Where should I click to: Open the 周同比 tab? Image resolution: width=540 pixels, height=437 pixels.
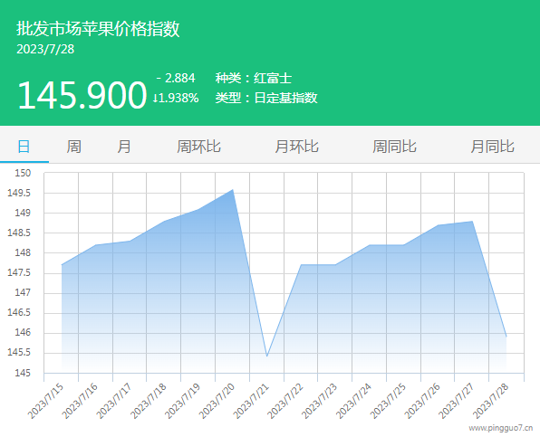point(394,147)
